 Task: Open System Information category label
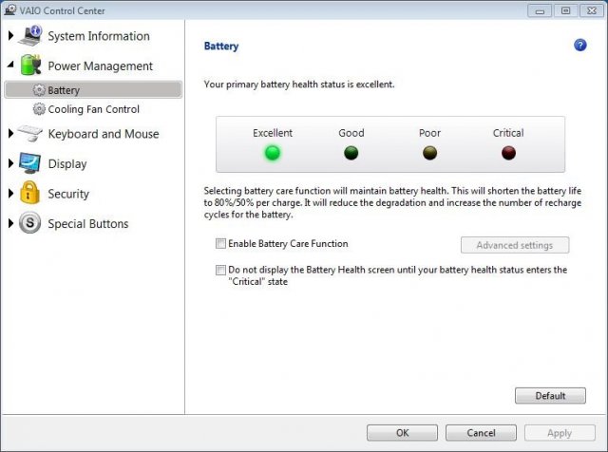point(99,36)
